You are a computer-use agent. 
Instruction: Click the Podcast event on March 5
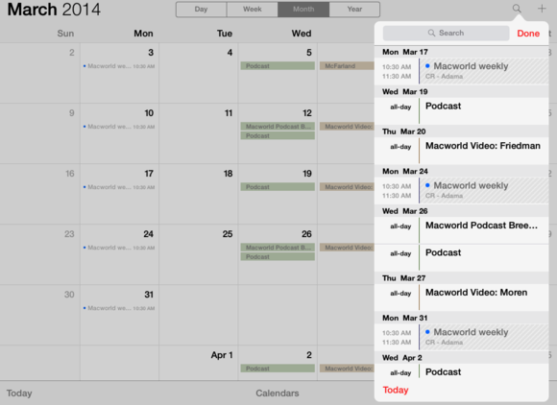278,65
